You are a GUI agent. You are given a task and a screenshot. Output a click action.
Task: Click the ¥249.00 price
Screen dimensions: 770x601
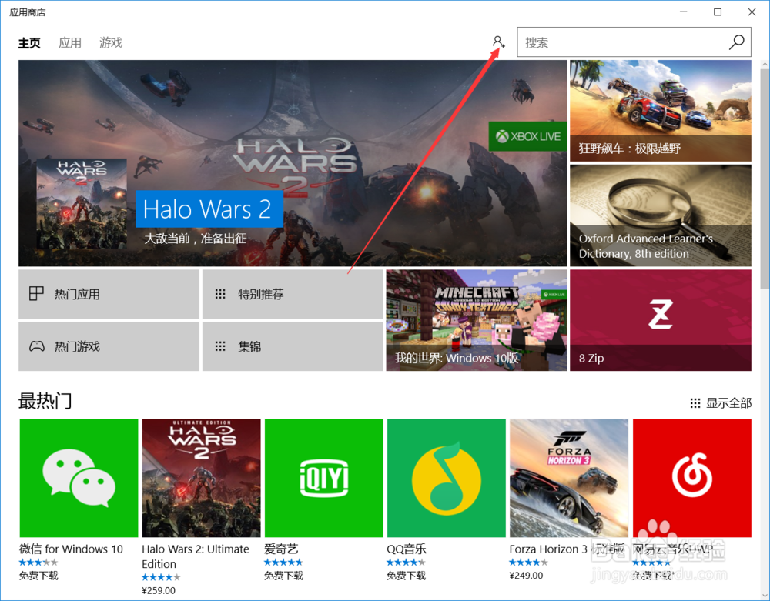(526, 576)
